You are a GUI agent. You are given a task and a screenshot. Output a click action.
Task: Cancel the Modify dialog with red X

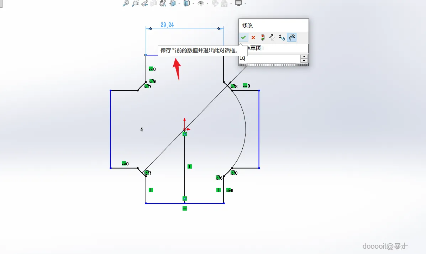(x=253, y=37)
